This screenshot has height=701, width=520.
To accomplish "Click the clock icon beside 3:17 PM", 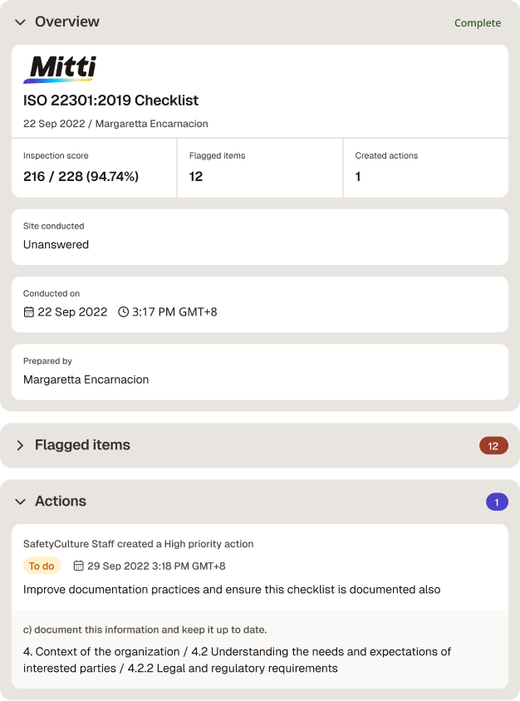I will pyautogui.click(x=124, y=311).
